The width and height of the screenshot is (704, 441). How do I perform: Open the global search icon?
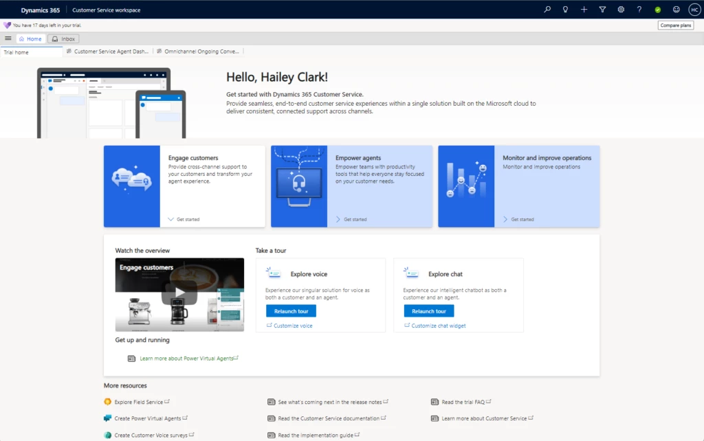[545, 10]
